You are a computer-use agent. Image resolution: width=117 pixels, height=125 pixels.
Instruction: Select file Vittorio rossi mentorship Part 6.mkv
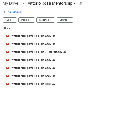[32, 44]
